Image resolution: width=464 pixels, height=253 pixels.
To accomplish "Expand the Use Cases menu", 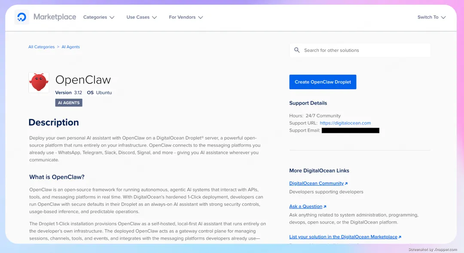I will [x=141, y=17].
